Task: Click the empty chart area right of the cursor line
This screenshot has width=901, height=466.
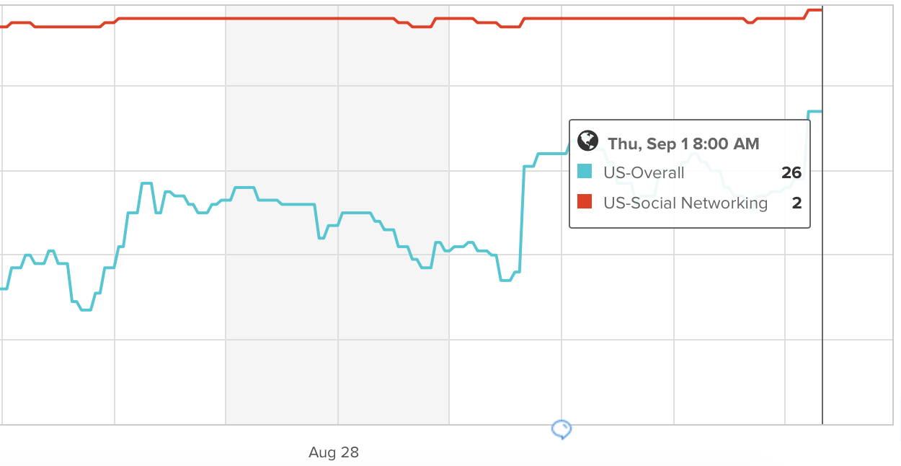Action: [861, 289]
